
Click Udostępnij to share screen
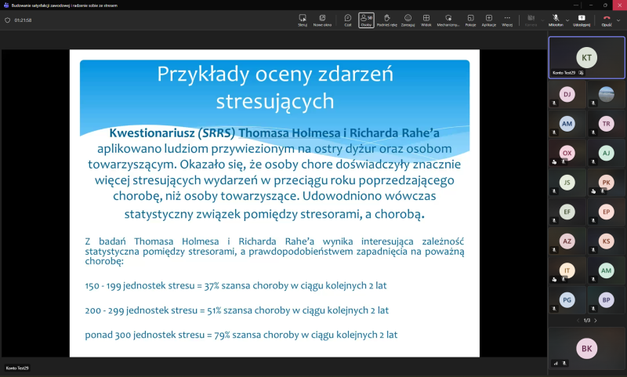click(x=582, y=20)
